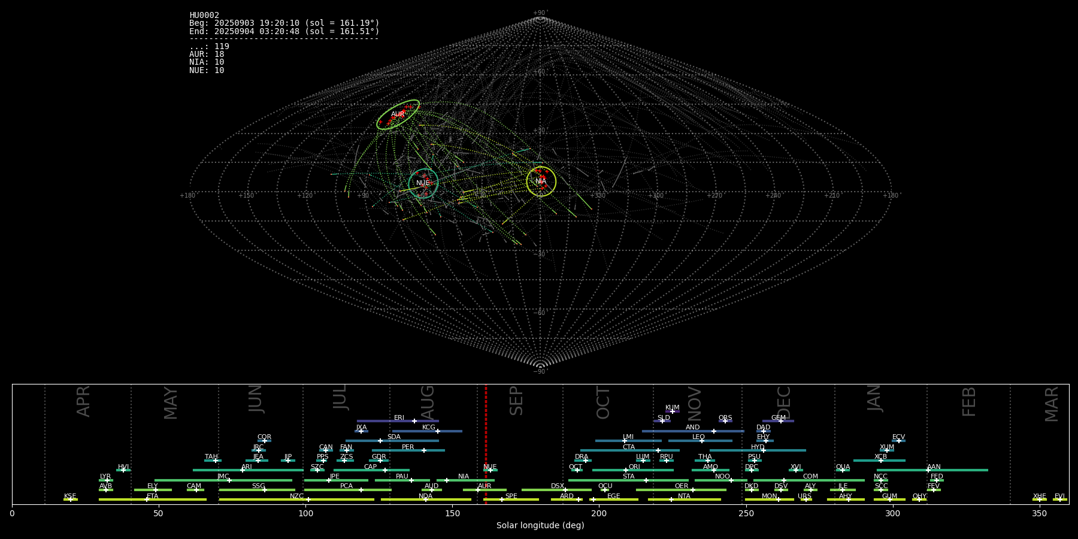Click the ERI shower bar in timeline
The height and width of the screenshot is (539, 1078).
click(398, 421)
